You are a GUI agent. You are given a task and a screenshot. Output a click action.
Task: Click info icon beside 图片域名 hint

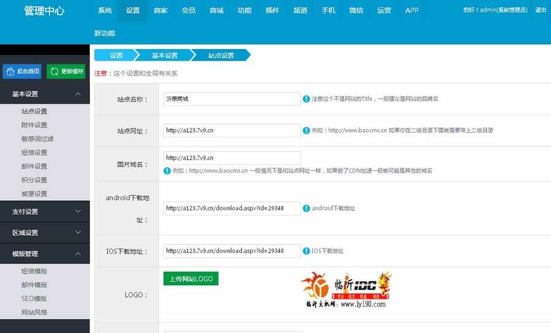[x=167, y=171]
